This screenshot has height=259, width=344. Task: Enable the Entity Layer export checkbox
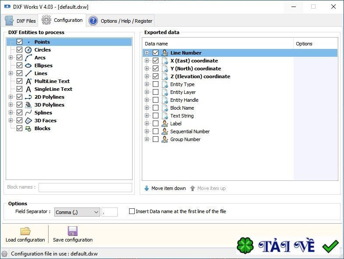(155, 92)
